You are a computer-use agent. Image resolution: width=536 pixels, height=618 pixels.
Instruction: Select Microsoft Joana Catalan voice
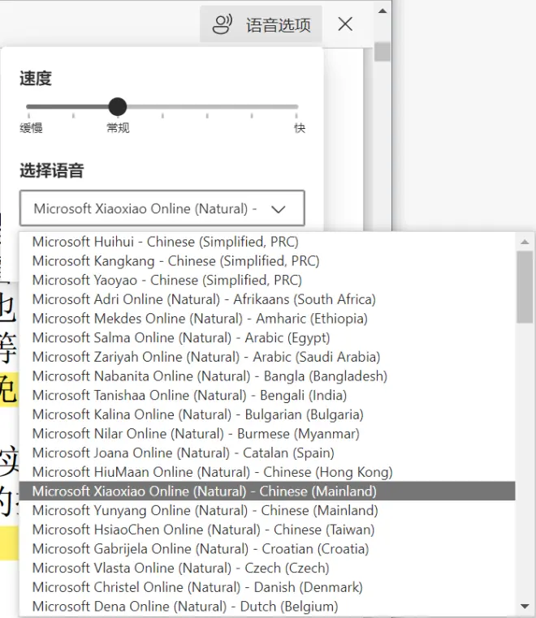point(267,453)
